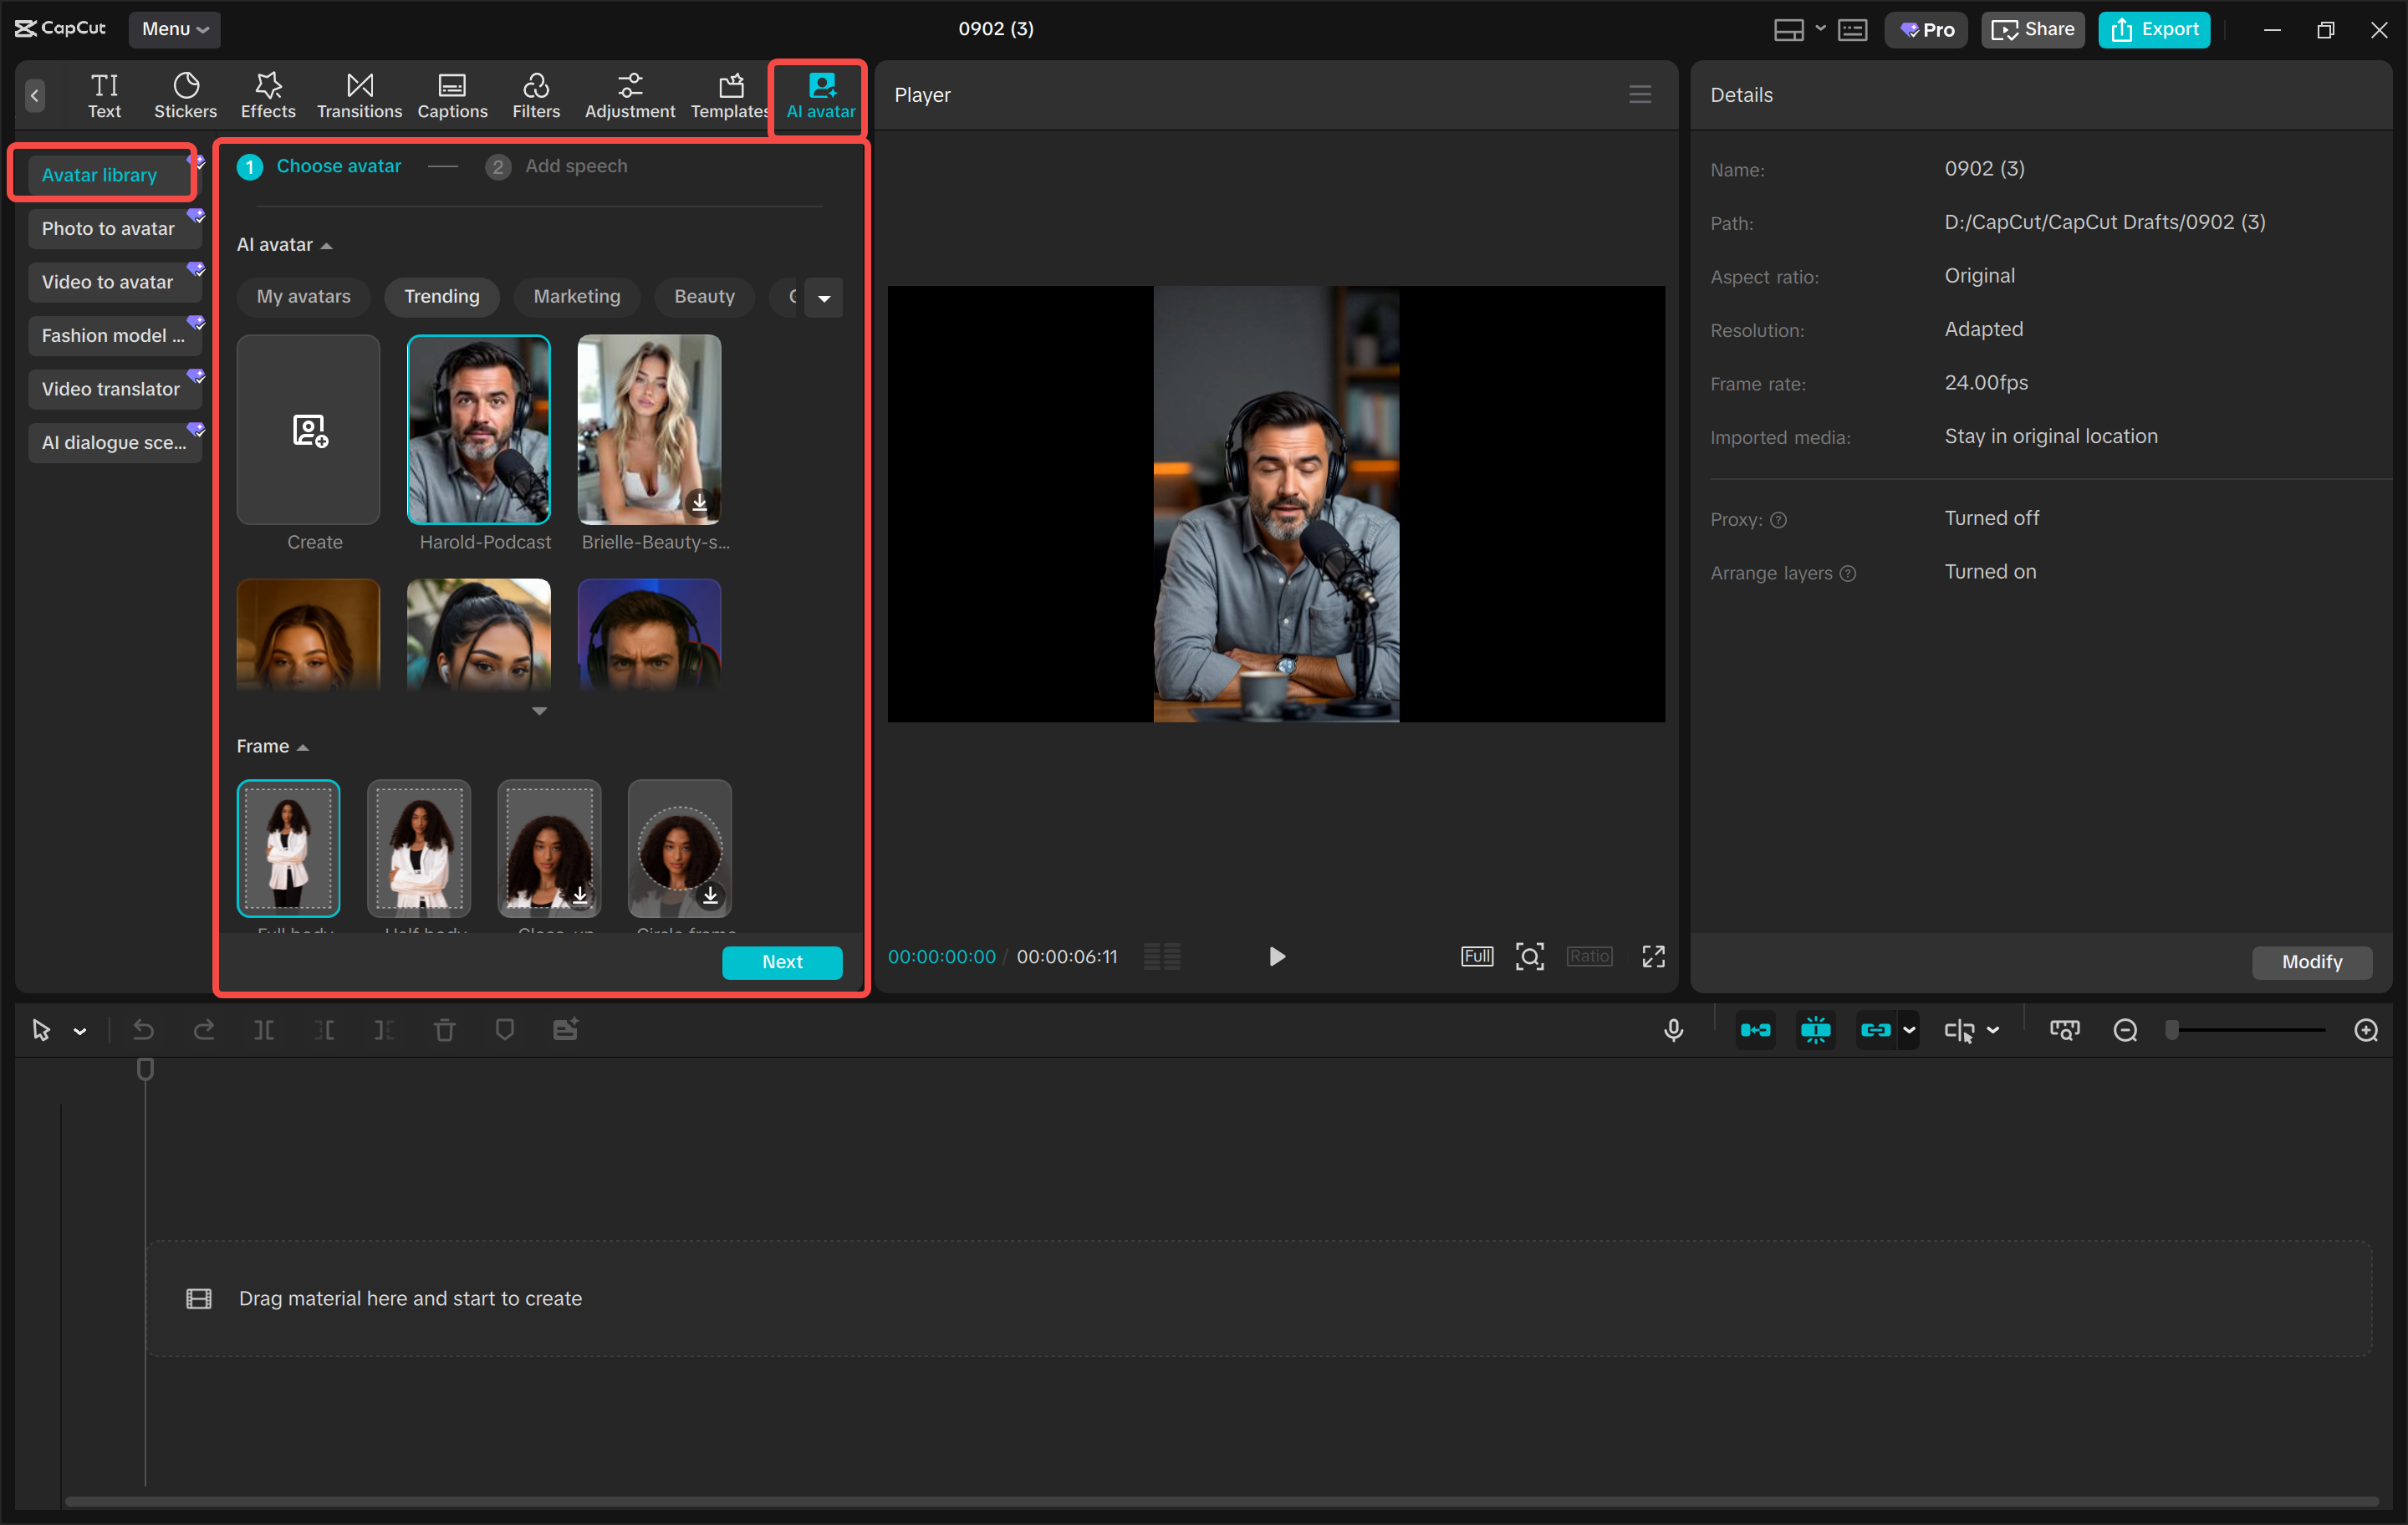The height and width of the screenshot is (1525, 2408).
Task: Select the Harold-Podcast avatar thumbnail
Action: pyautogui.click(x=478, y=430)
